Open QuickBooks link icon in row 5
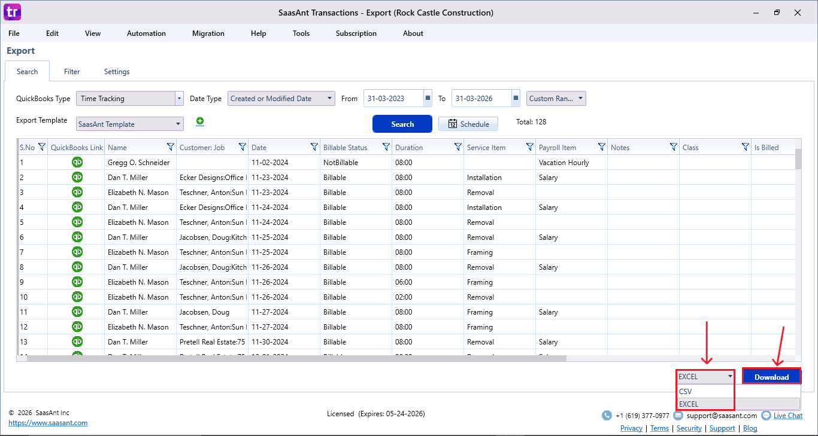 pos(77,222)
